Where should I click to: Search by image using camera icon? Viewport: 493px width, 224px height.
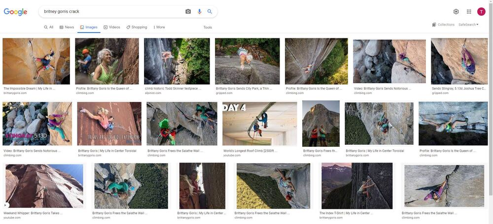[188, 11]
